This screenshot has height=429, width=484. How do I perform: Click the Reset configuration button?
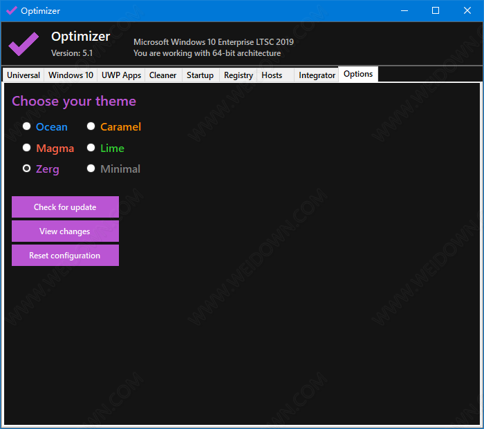(x=65, y=256)
